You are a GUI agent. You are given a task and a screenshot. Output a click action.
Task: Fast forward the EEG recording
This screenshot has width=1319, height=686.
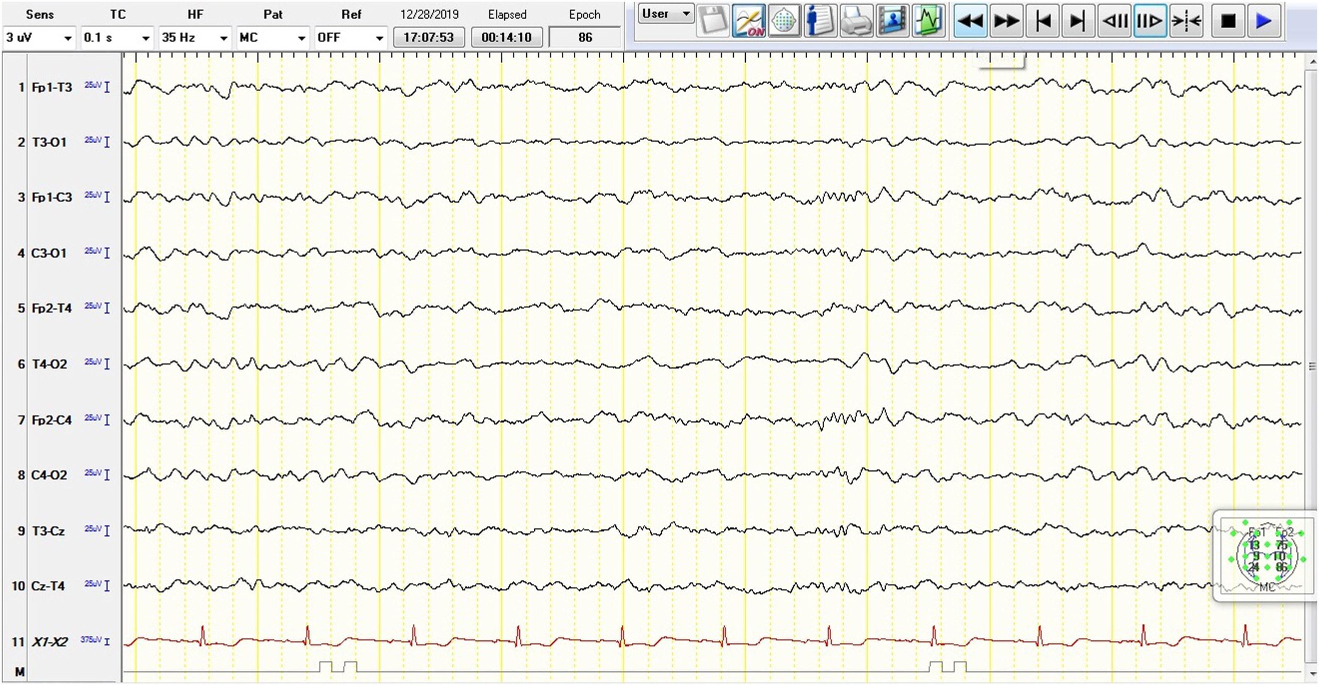[1006, 21]
